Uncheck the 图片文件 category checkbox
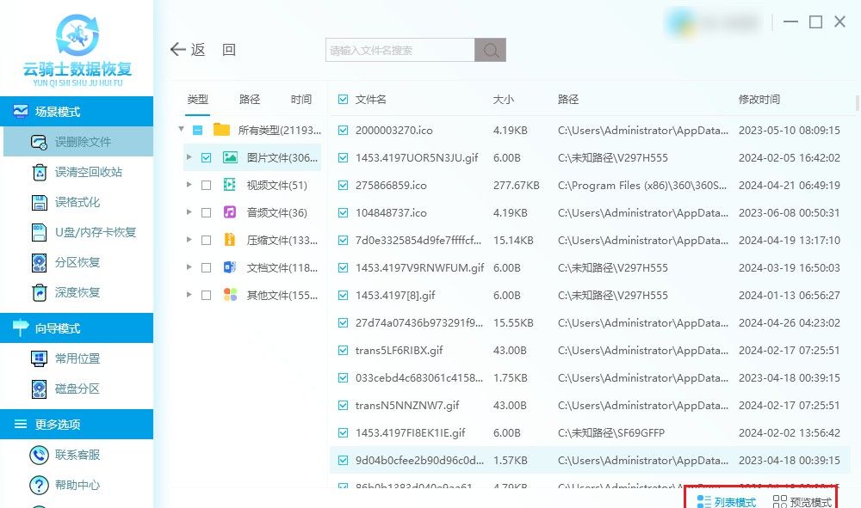Viewport: 861px width, 508px height. [207, 158]
